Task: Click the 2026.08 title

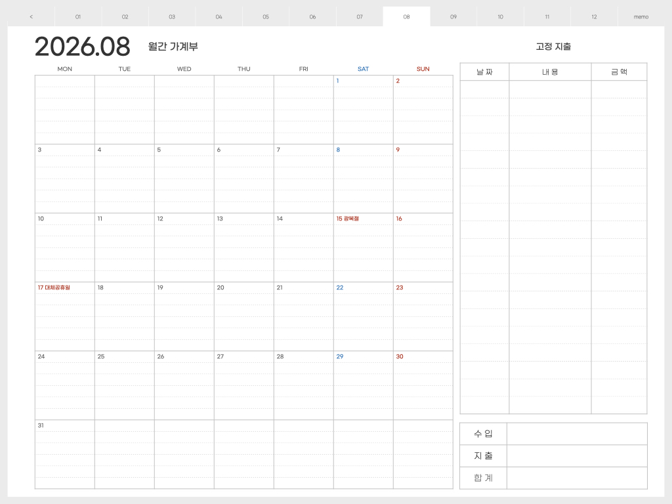Action: click(x=82, y=47)
